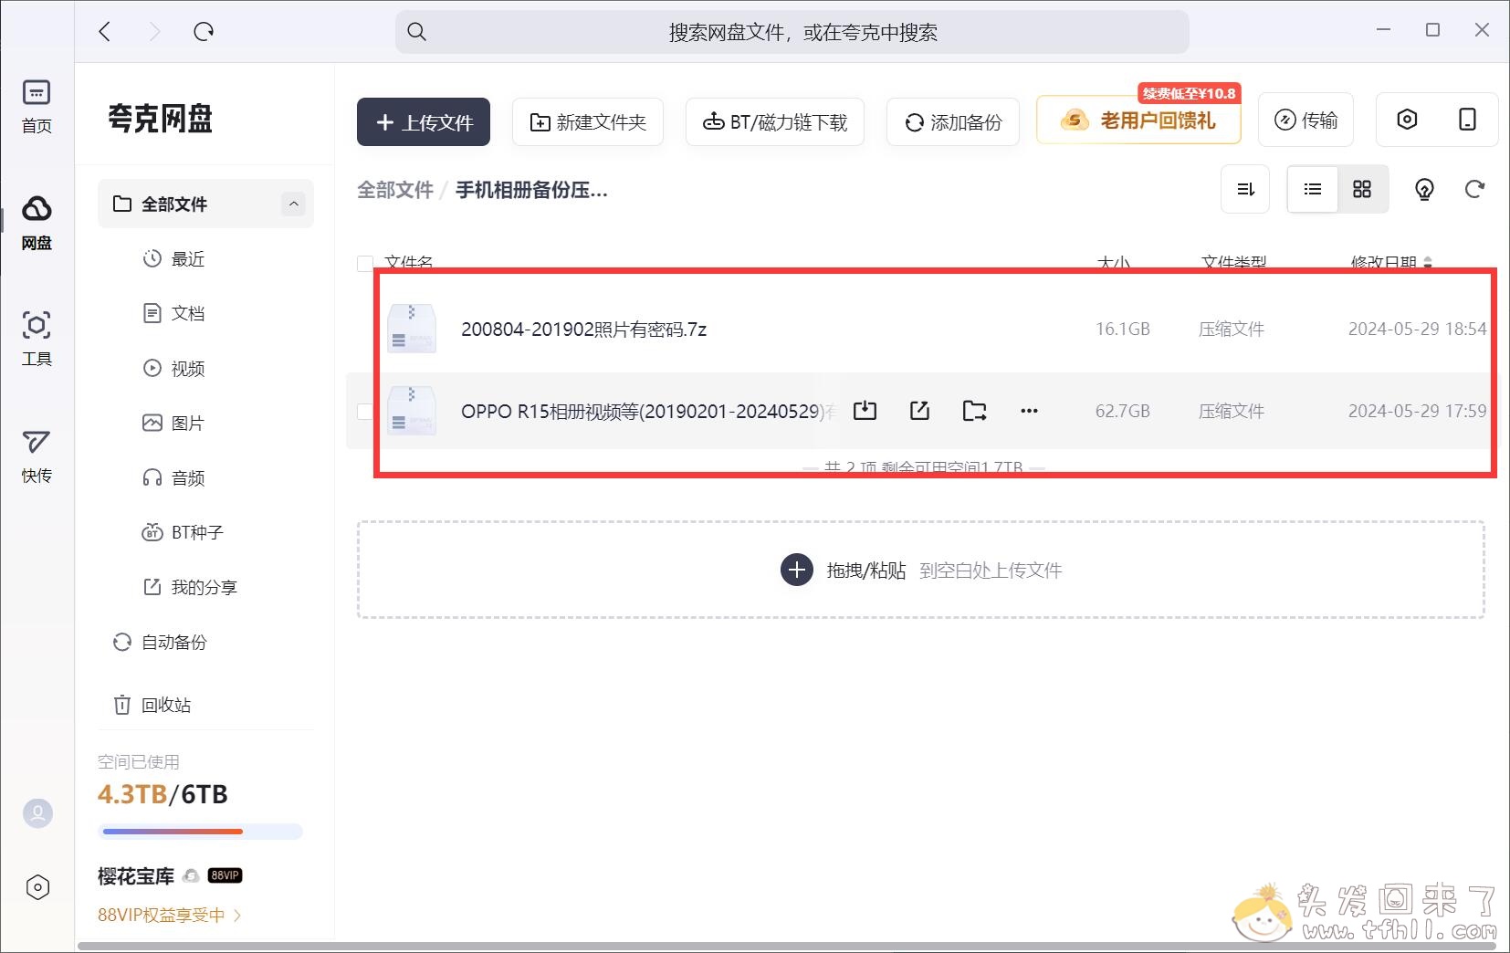
Task: Switch to grid view
Action: (1362, 189)
